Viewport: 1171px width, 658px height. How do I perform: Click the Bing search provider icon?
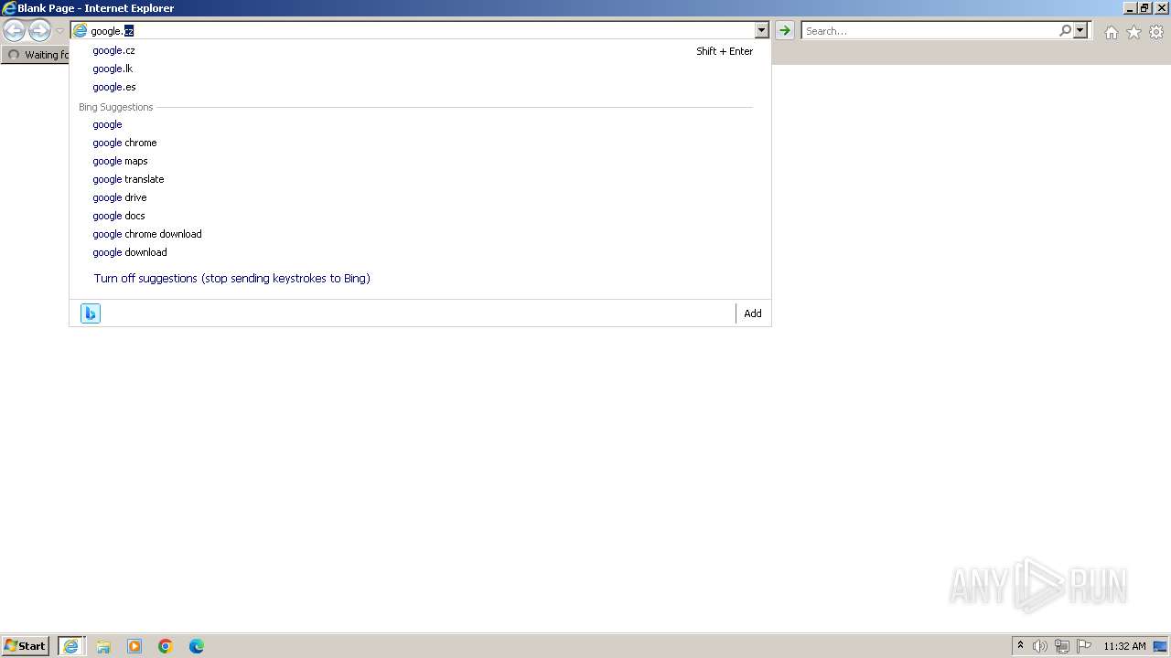tap(91, 313)
